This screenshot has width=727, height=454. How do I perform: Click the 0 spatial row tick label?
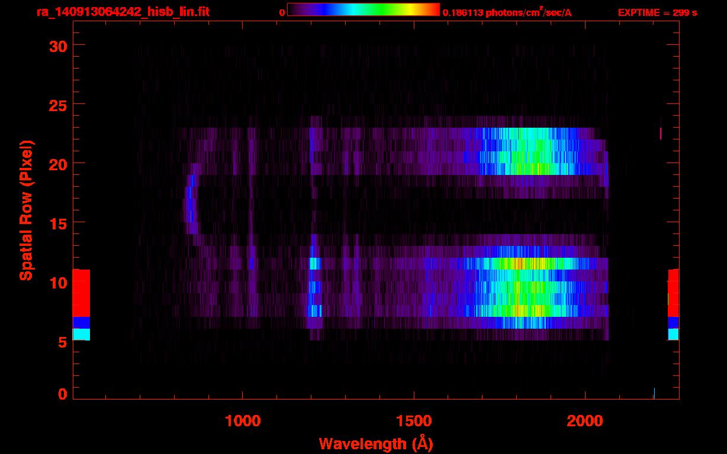[62, 394]
